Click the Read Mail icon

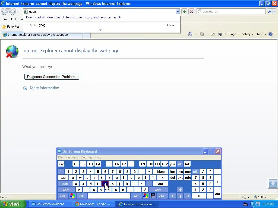[213, 34]
